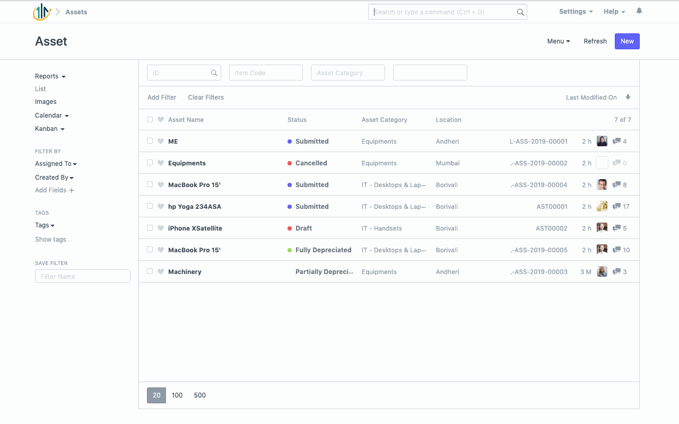Open the notifications bell icon
Screen dimensions: 679x424
pos(639,11)
